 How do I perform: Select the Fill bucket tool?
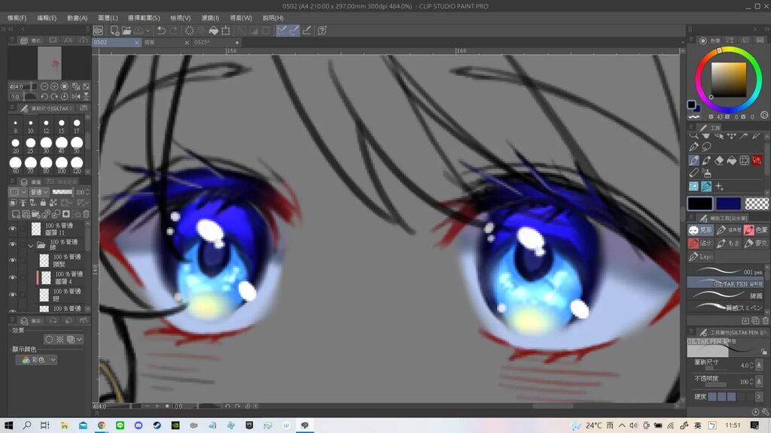pyautogui.click(x=732, y=161)
